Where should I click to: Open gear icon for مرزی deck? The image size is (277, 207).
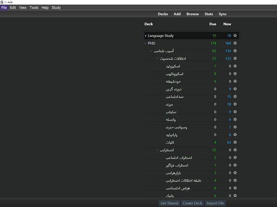click(235, 104)
